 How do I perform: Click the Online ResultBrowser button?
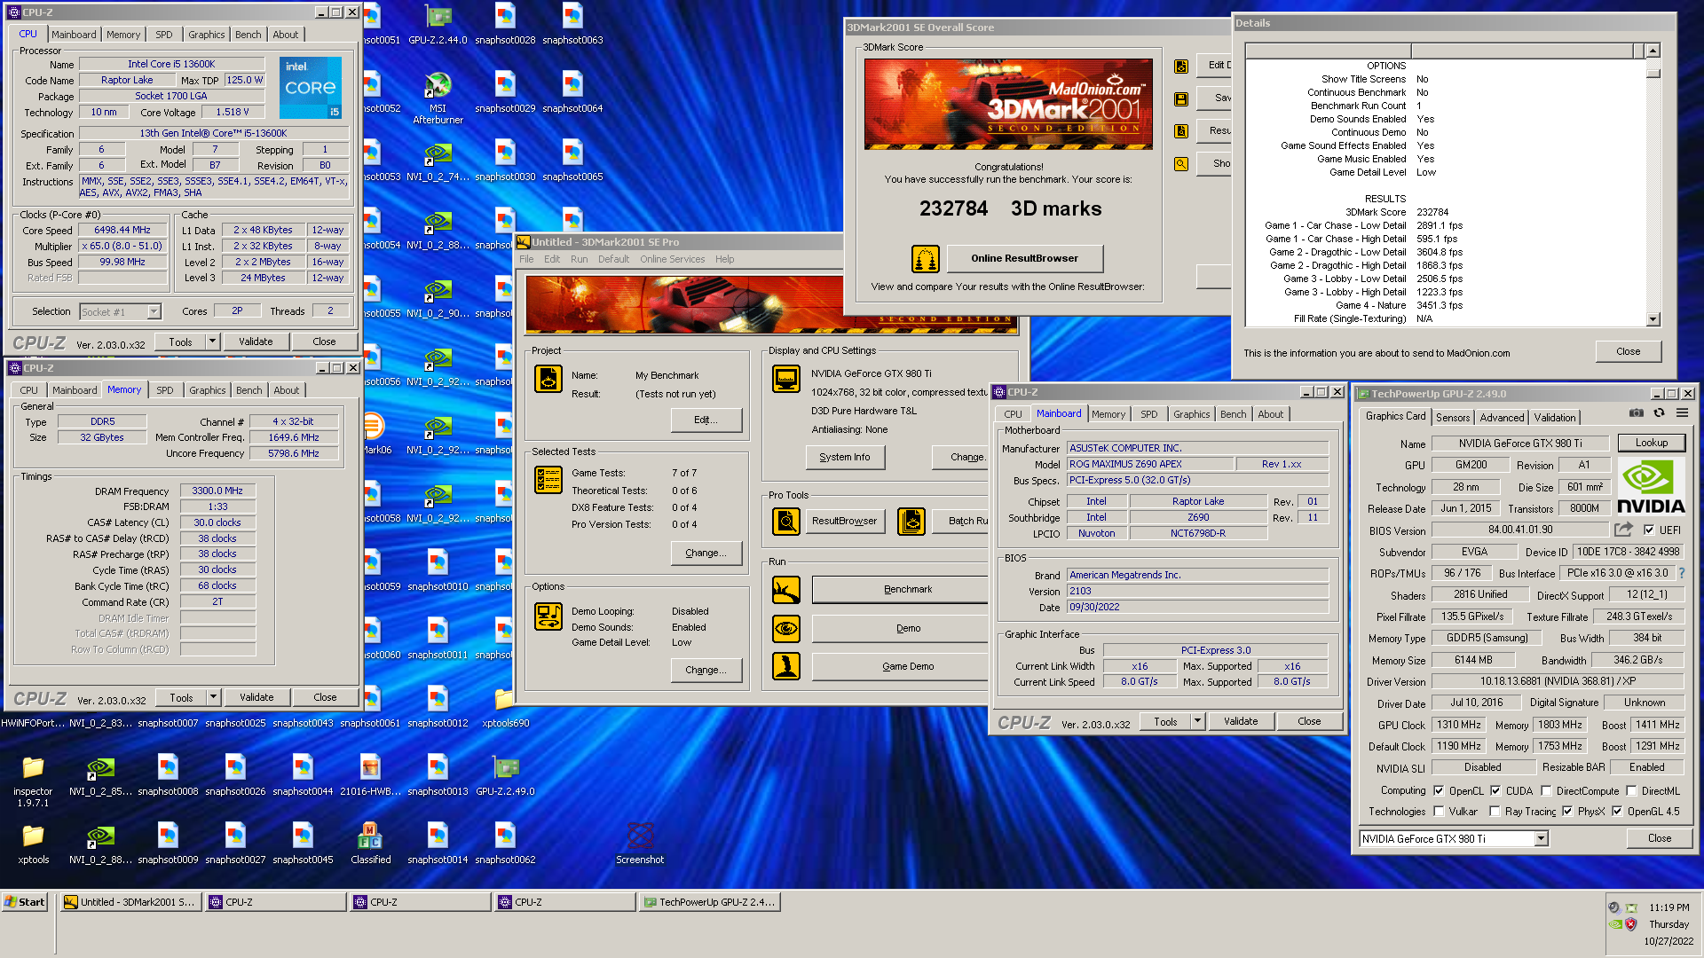(x=1025, y=258)
